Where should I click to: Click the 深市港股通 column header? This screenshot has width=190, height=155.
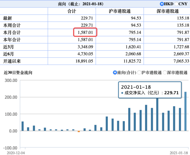(x=168, y=11)
